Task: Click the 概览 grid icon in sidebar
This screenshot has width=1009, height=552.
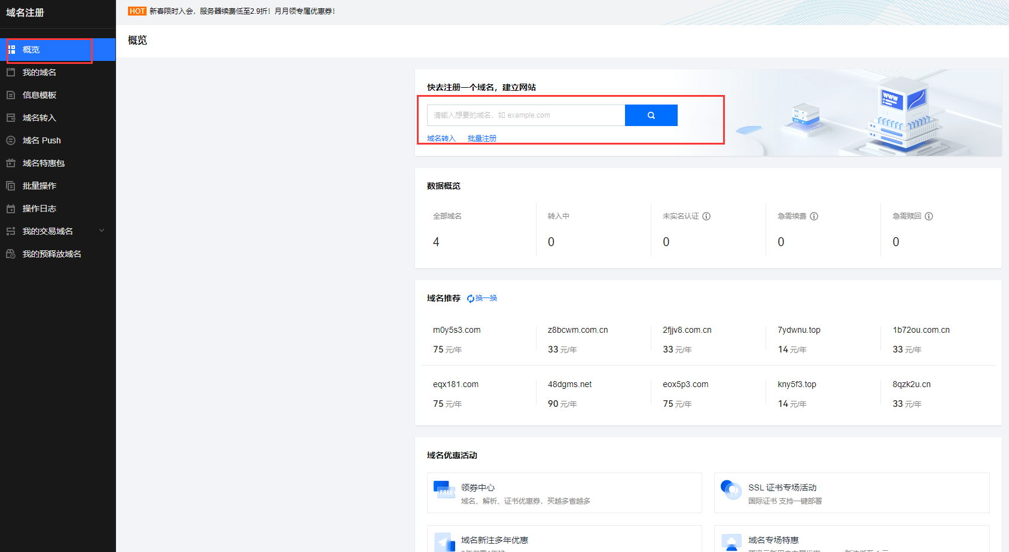Action: point(11,50)
